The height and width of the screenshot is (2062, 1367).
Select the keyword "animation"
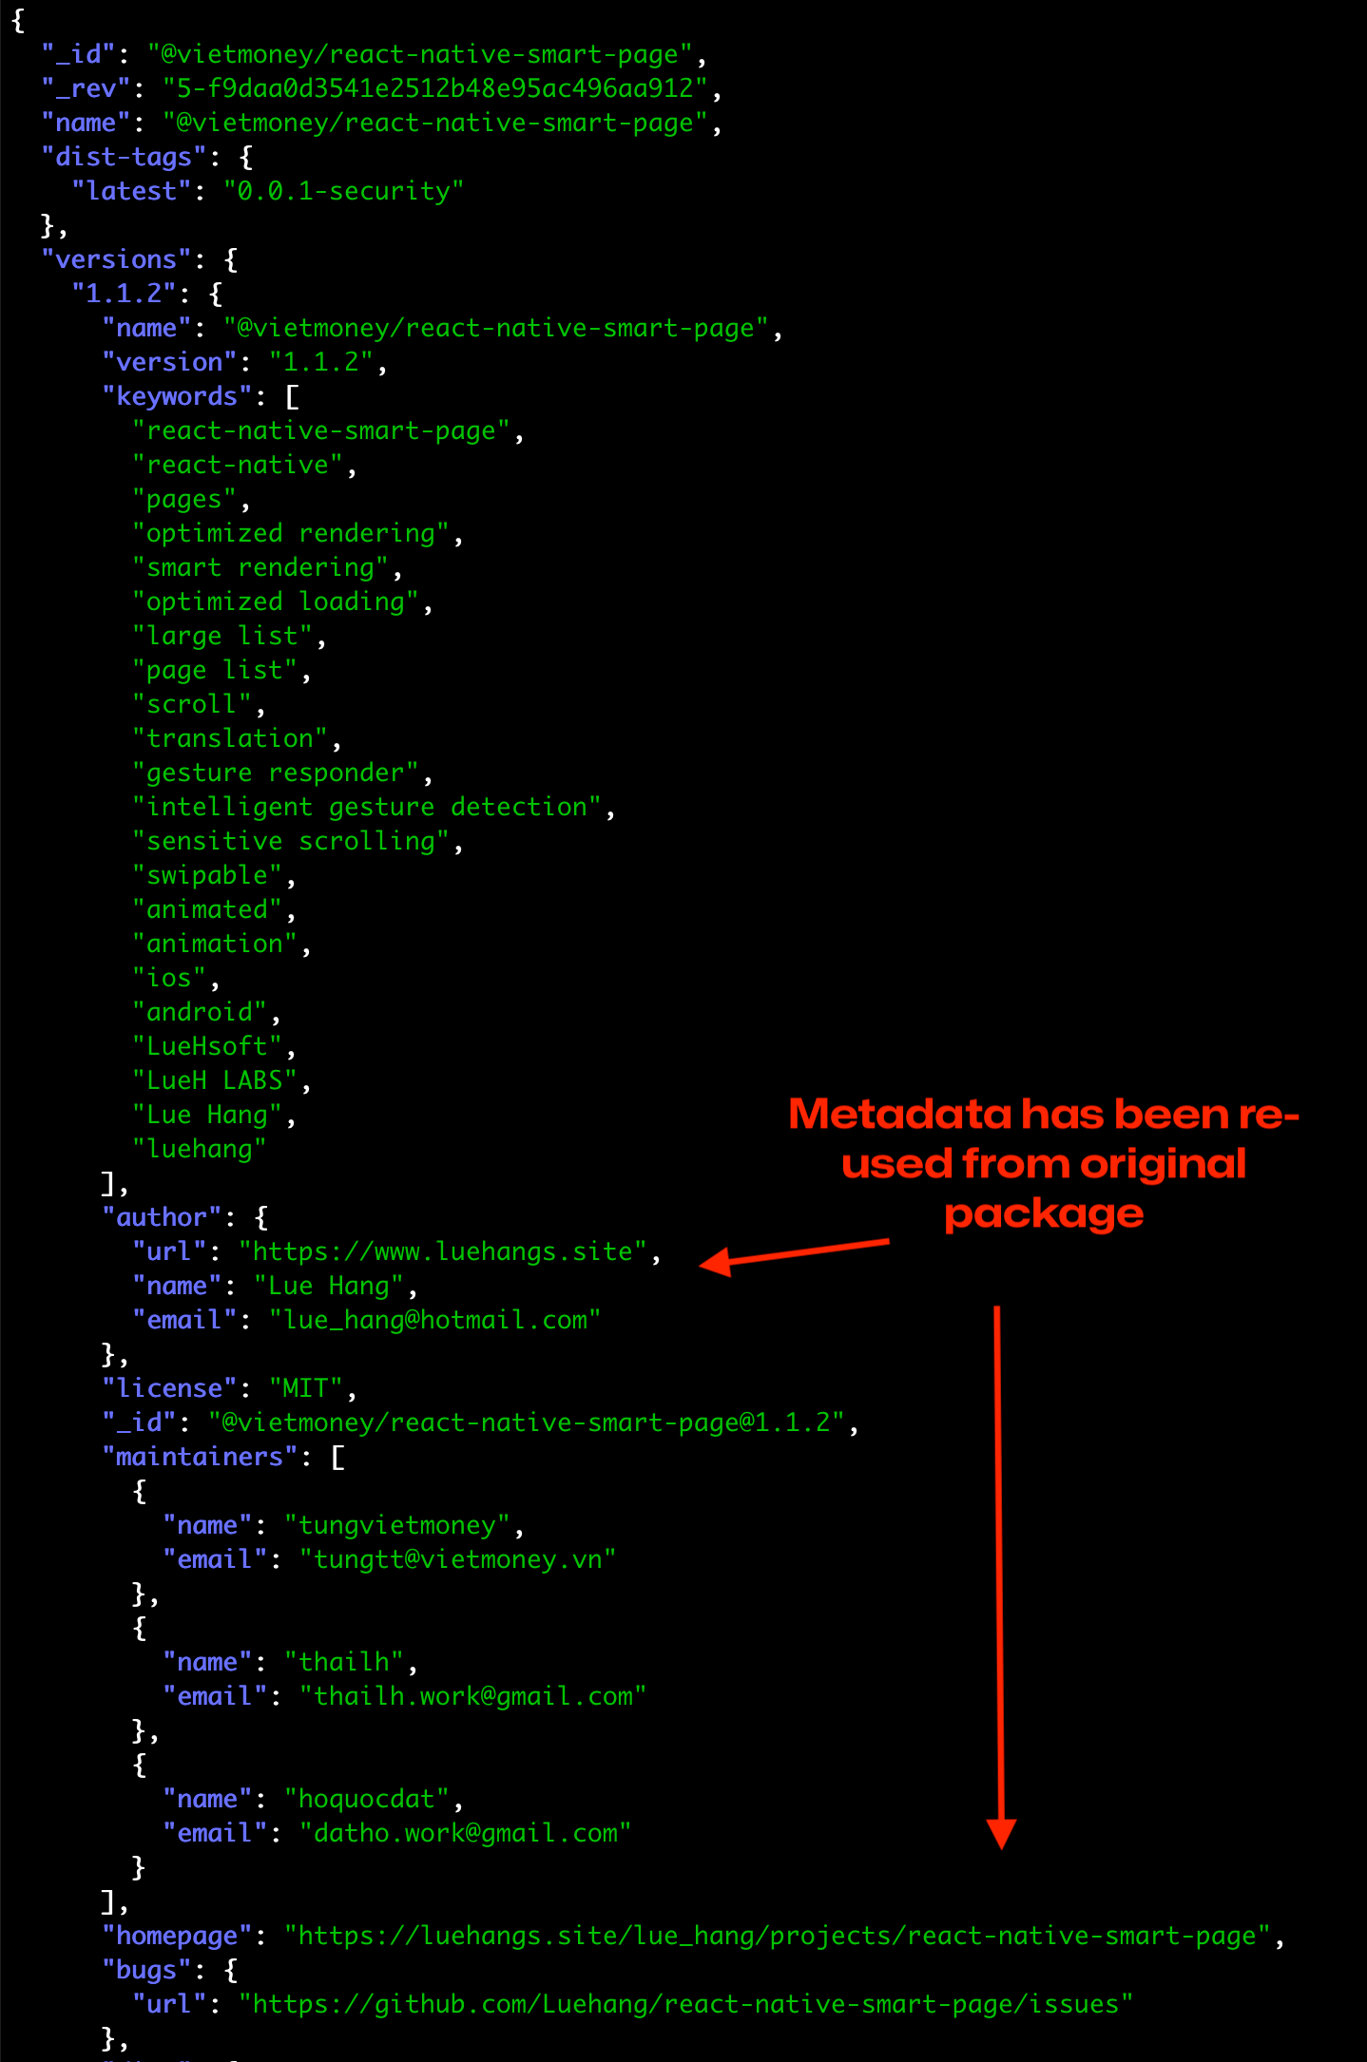tap(215, 944)
